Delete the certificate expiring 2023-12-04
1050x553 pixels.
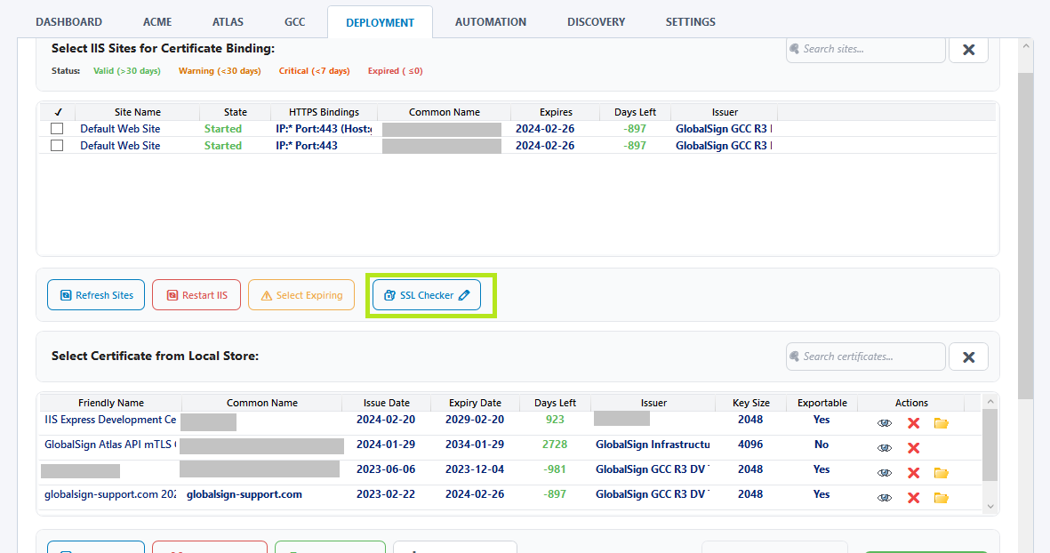[x=913, y=473]
